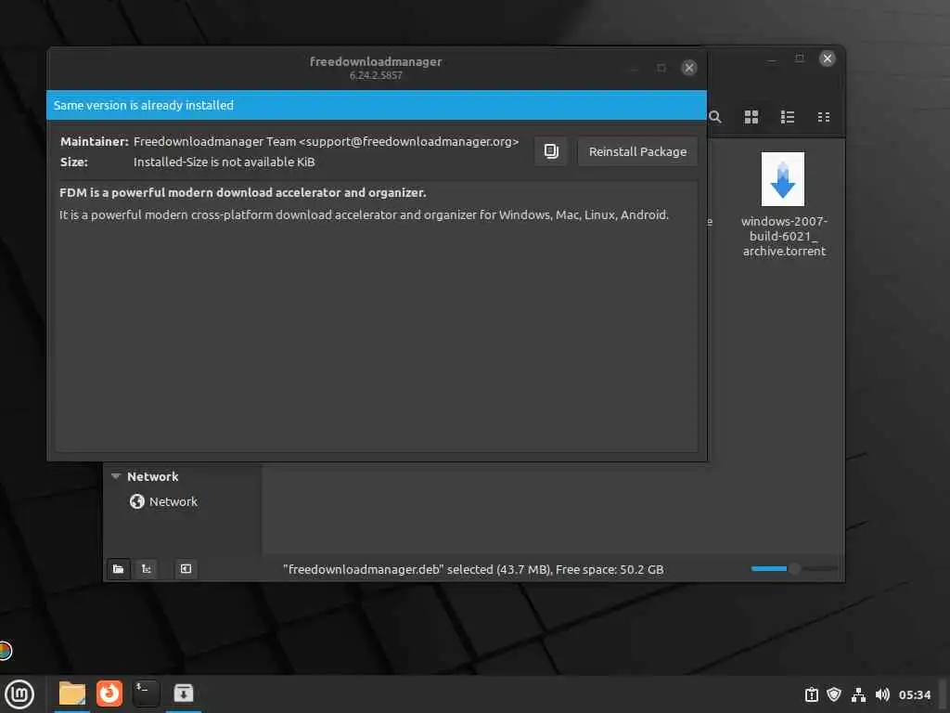Click the tray notification clipboard icon
Screen dimensions: 950x713
(811, 694)
